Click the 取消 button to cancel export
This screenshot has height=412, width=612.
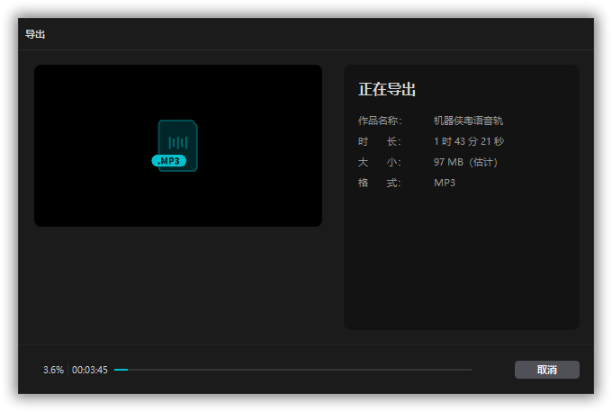(546, 370)
